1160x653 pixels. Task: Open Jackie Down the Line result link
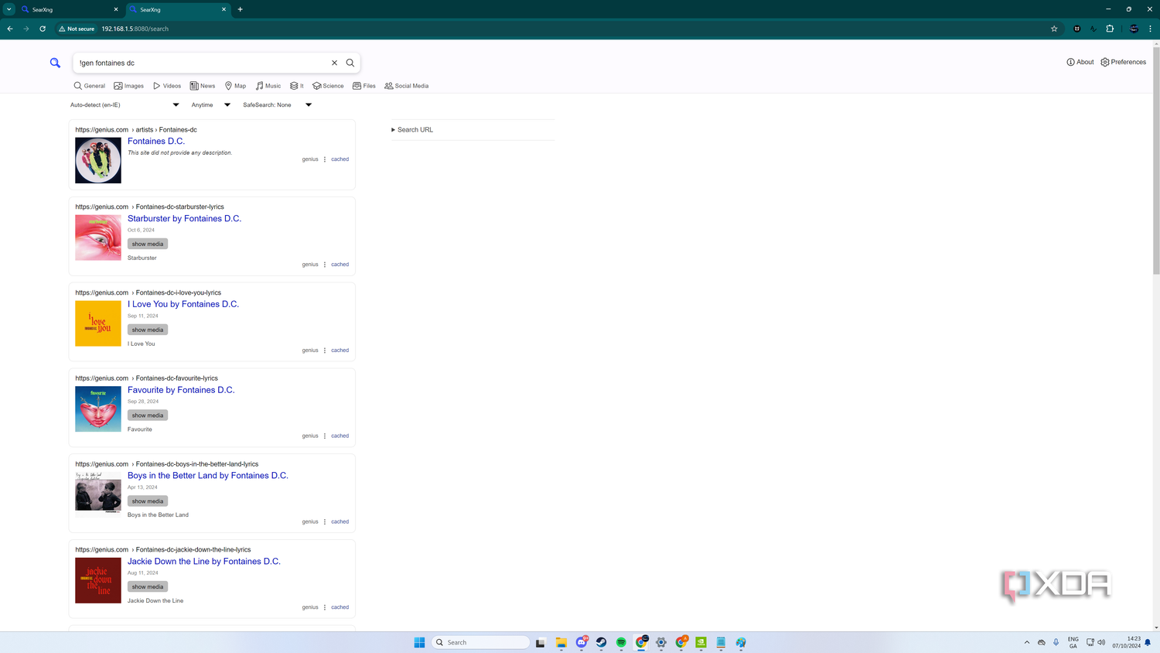(204, 562)
